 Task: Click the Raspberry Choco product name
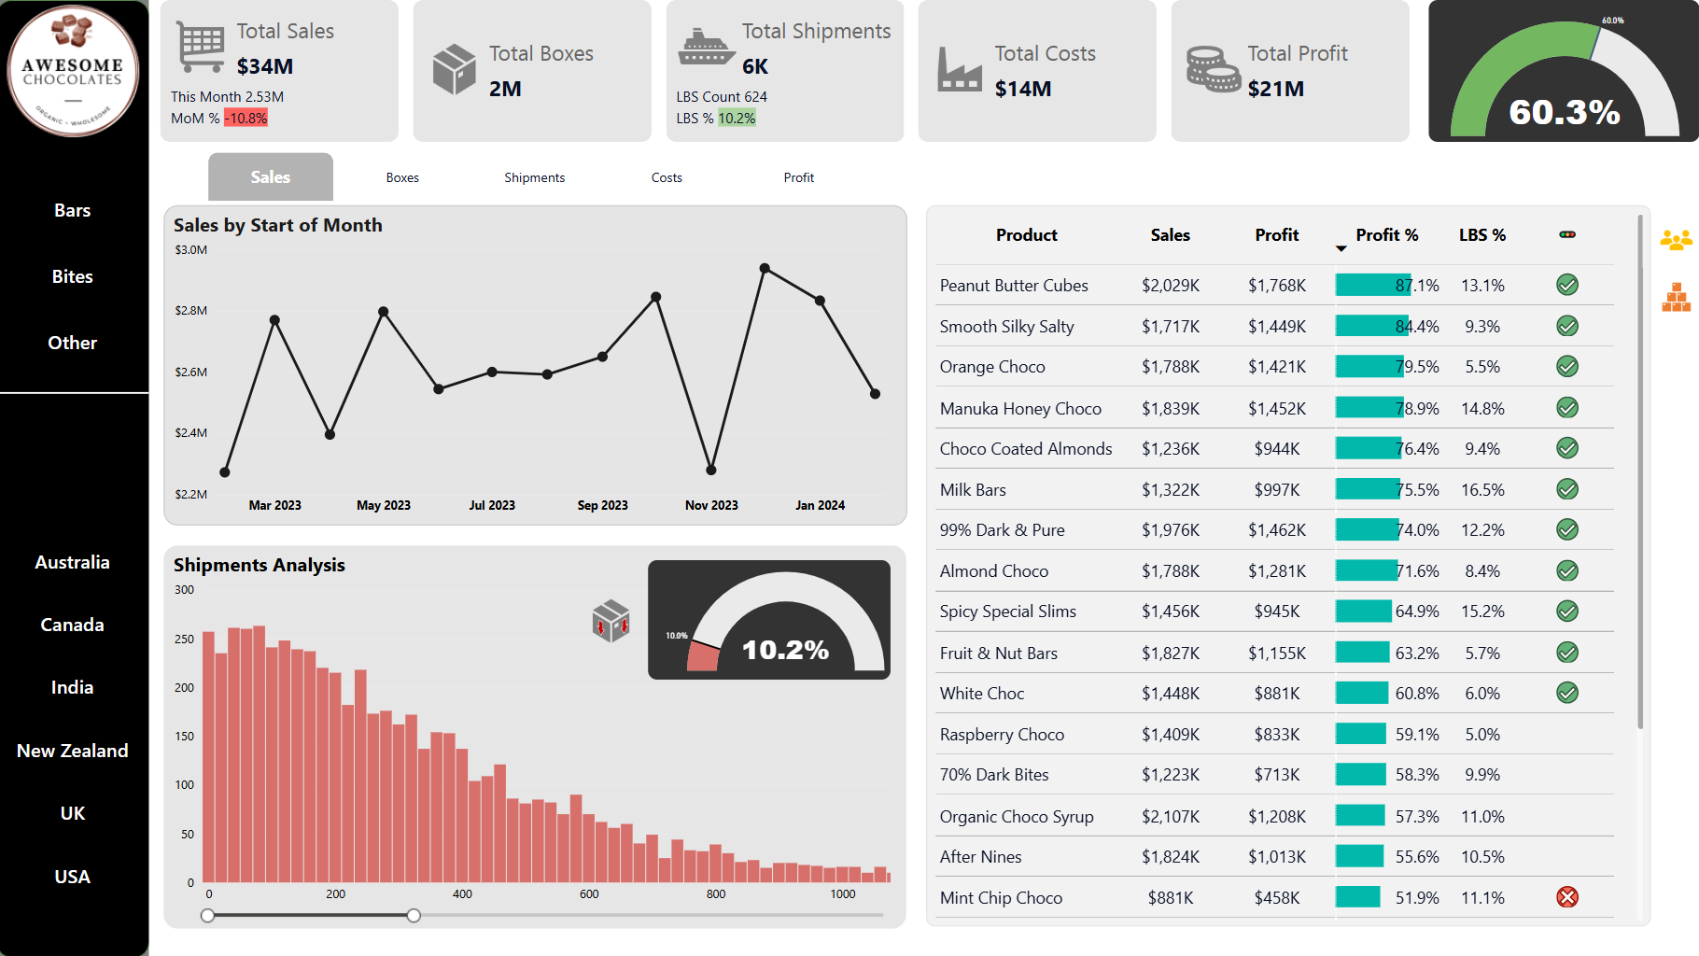[1002, 735]
